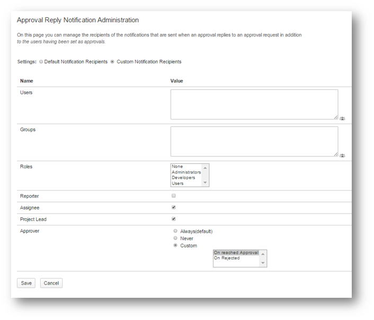374x320 pixels.
Task: Toggle the Project Lead checkbox
Action: click(173, 219)
